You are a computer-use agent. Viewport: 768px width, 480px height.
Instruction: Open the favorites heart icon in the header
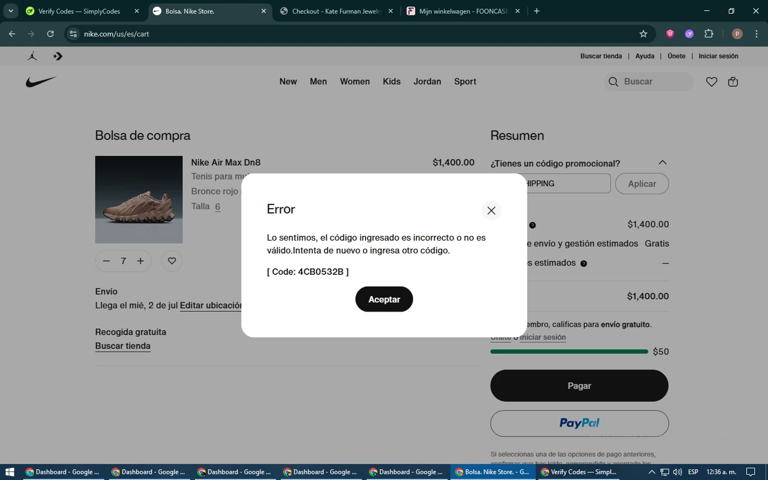[712, 82]
